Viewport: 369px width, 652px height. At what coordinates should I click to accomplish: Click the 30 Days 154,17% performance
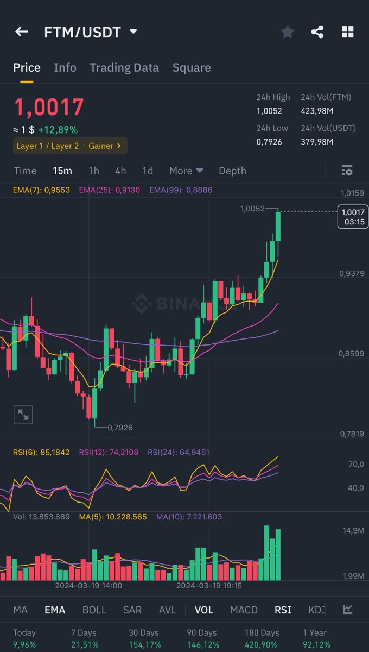point(145,638)
